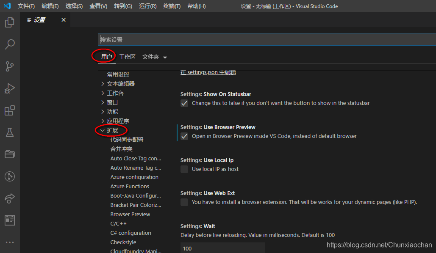Focus the 搜索设置 search box

coord(267,39)
